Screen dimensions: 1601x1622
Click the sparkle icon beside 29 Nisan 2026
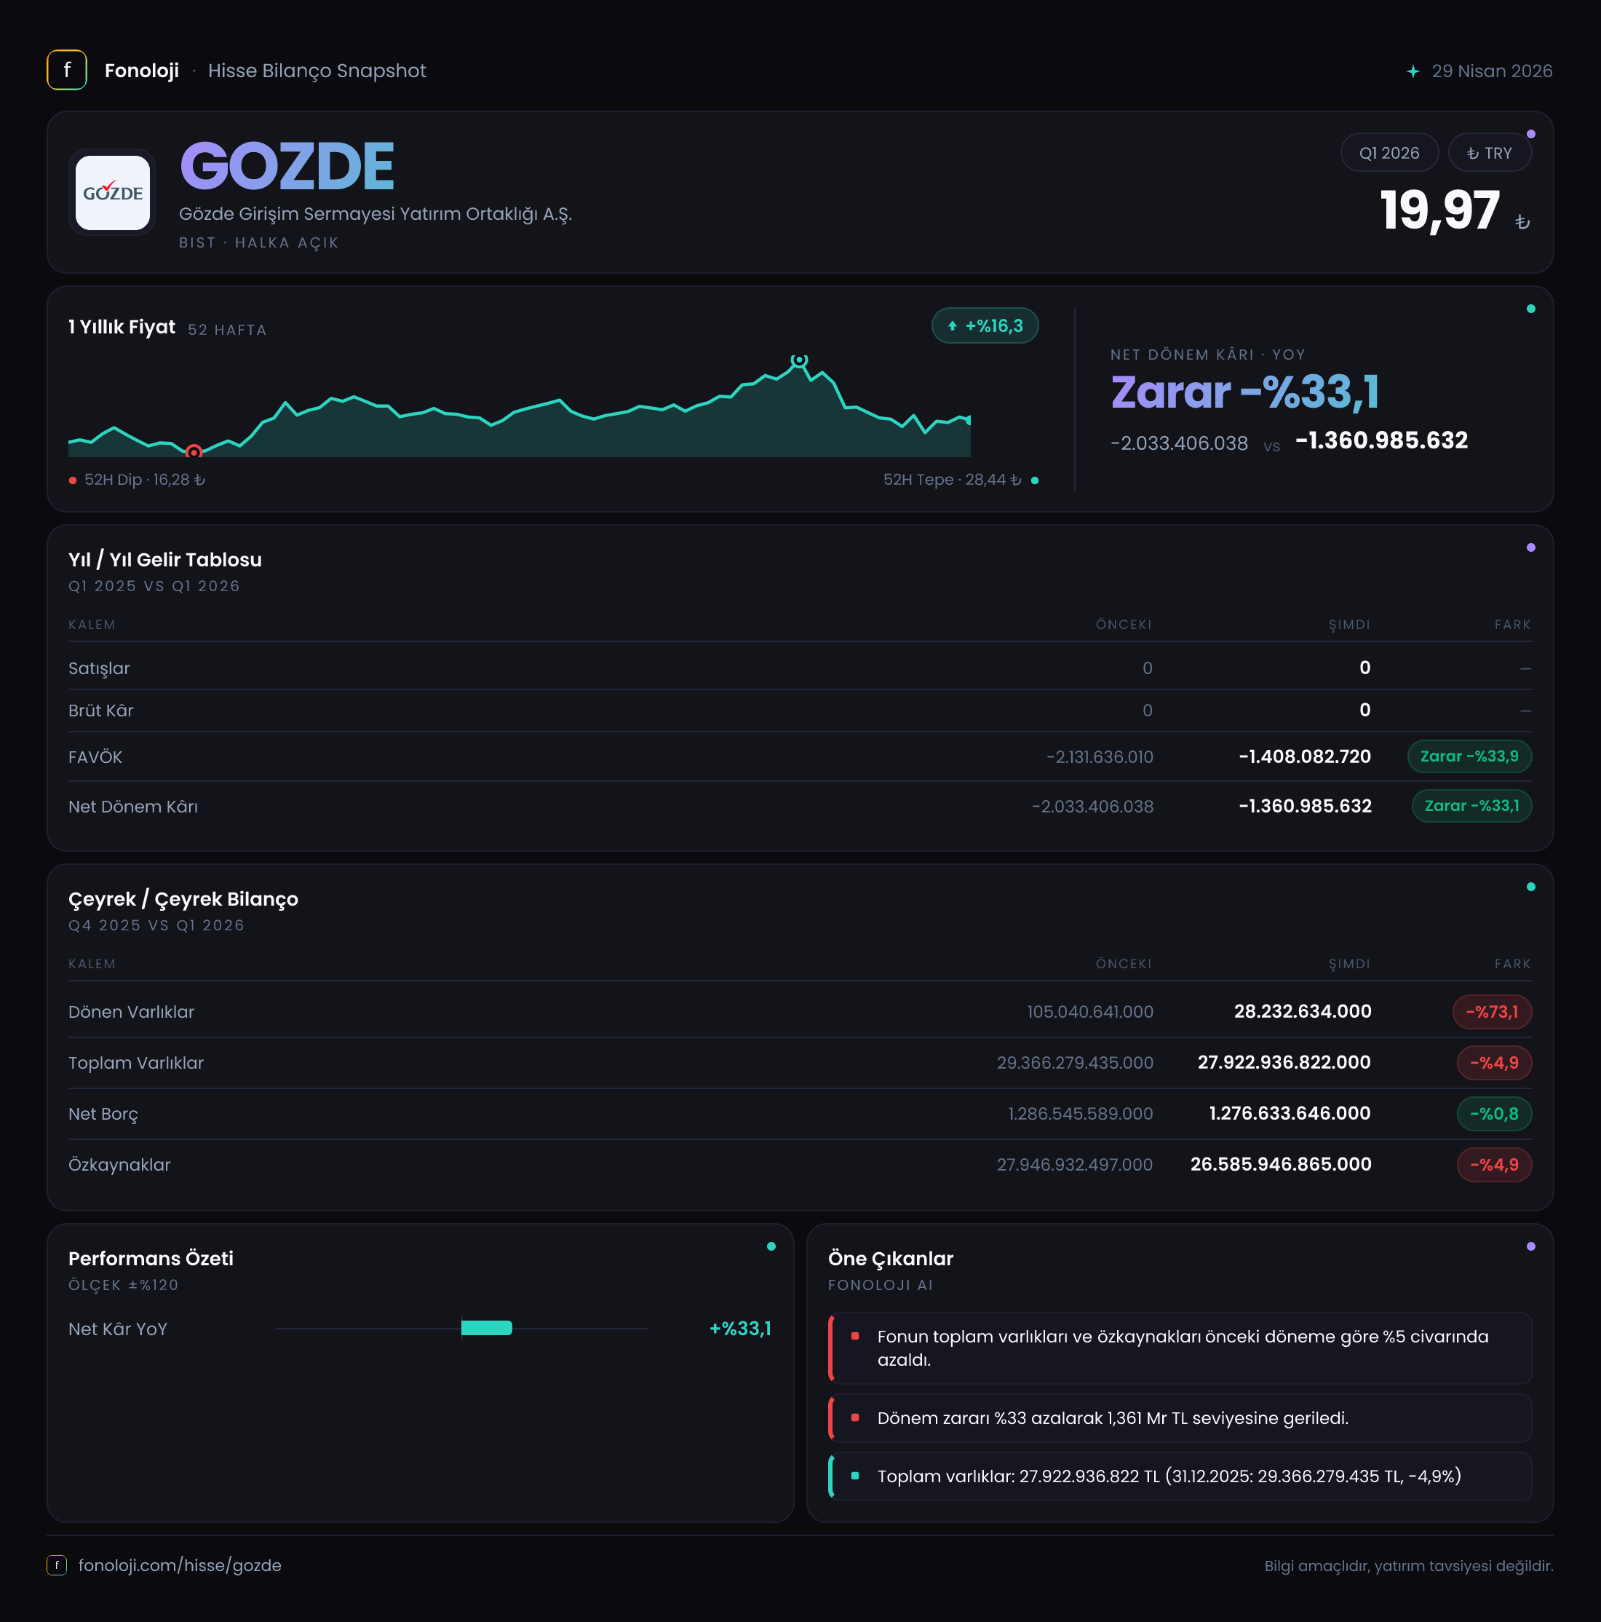pyautogui.click(x=1413, y=71)
